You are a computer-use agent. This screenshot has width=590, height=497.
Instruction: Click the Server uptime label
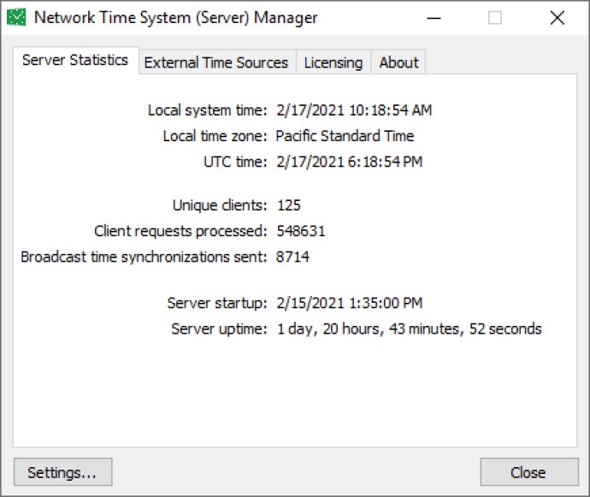pyautogui.click(x=219, y=329)
